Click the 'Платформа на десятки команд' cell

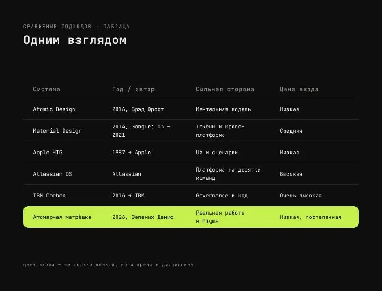tap(228, 174)
